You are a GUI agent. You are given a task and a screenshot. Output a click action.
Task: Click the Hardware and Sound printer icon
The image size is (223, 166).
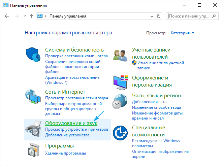pos(34,129)
